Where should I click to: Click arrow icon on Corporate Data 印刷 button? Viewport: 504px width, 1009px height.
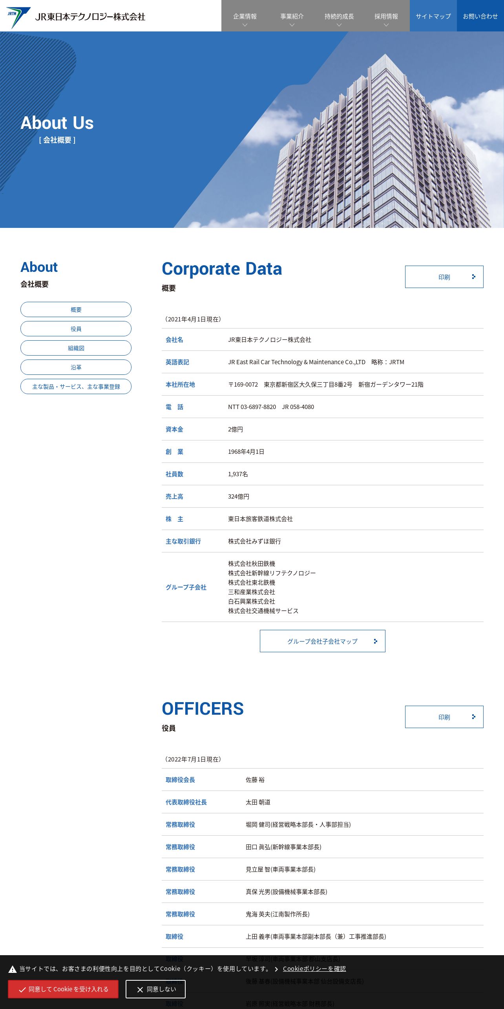click(x=474, y=277)
